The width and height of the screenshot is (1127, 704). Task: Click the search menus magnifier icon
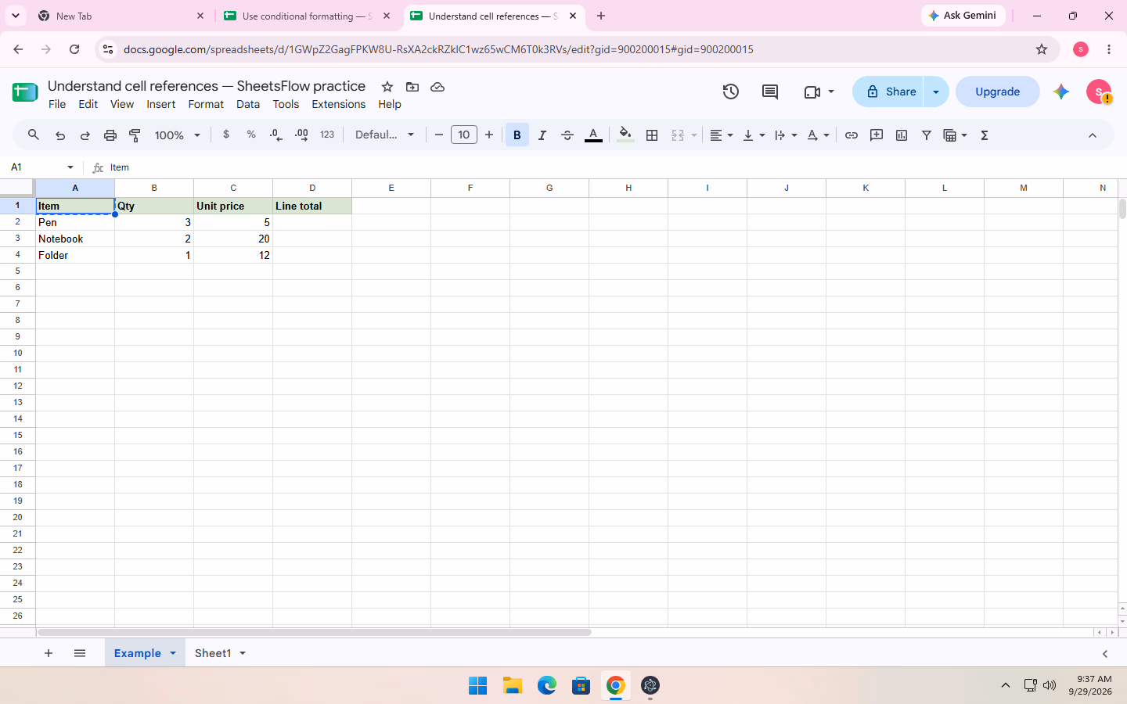click(34, 135)
